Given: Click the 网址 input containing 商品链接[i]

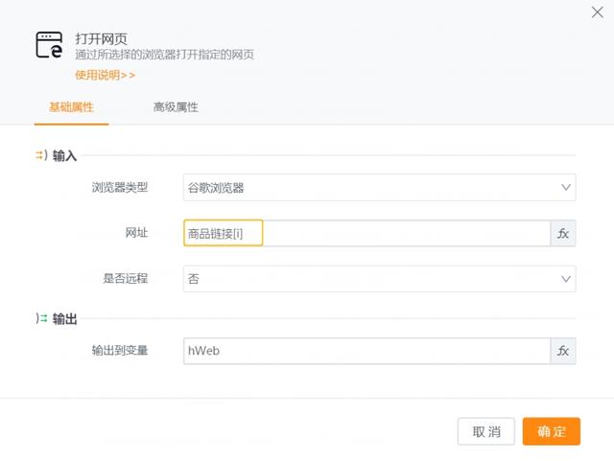Looking at the screenshot, I should [x=365, y=234].
